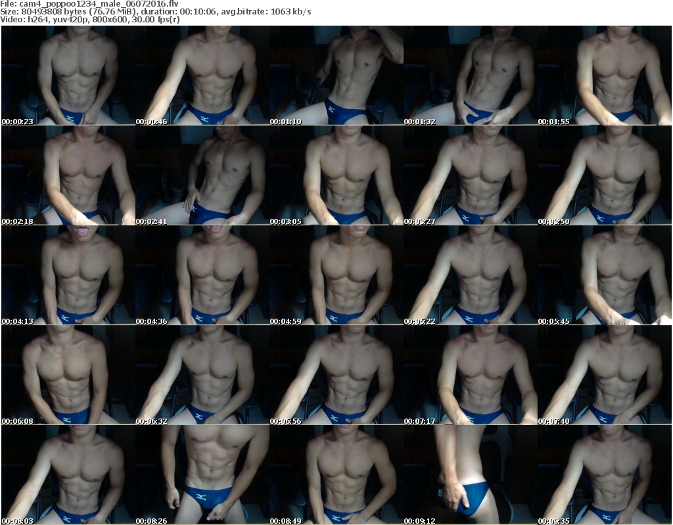Select the thumbnail at timestamp 00:00:46
This screenshot has height=525, width=673.
[x=202, y=76]
